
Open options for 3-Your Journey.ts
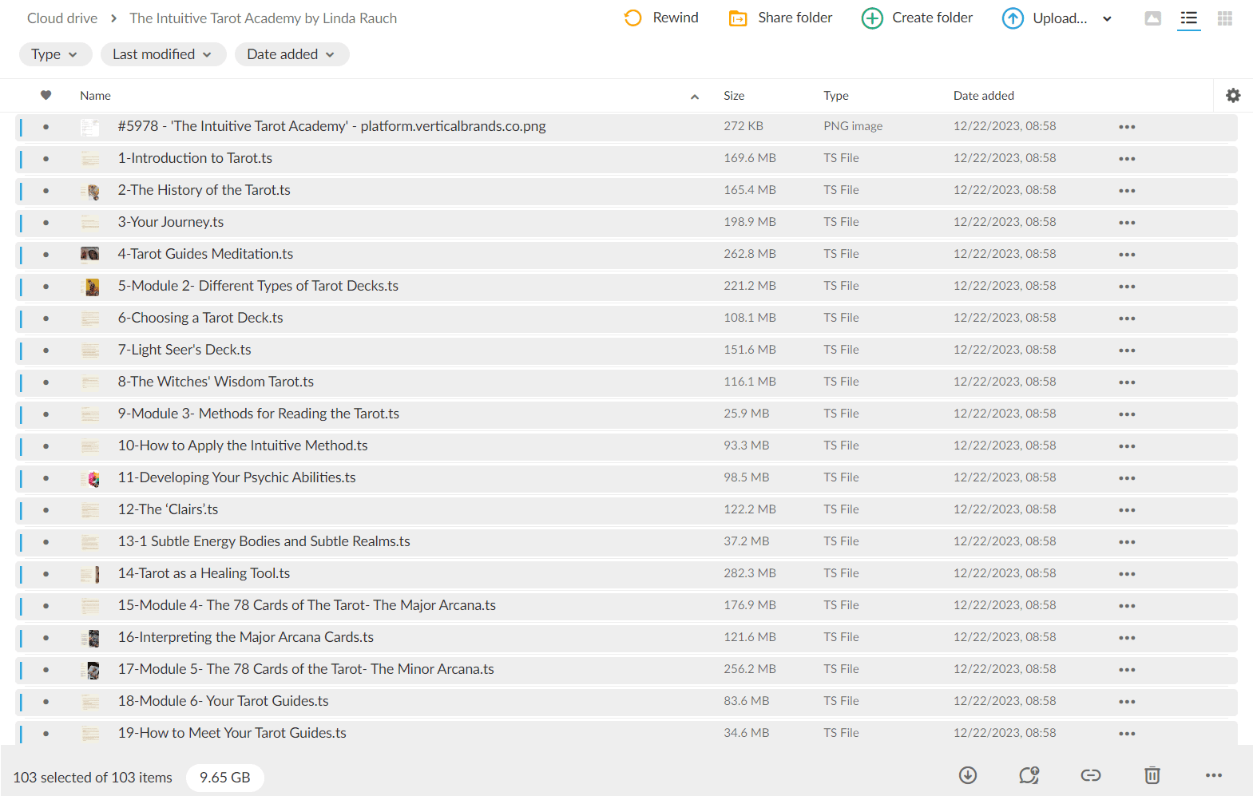tap(1127, 223)
